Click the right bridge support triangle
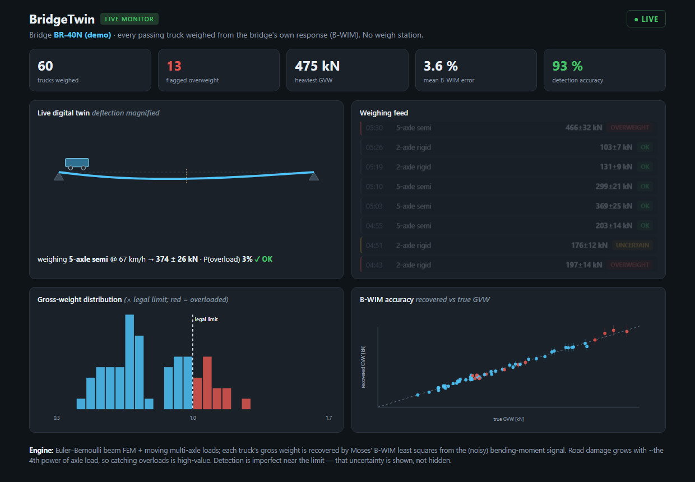The image size is (695, 482). (314, 176)
